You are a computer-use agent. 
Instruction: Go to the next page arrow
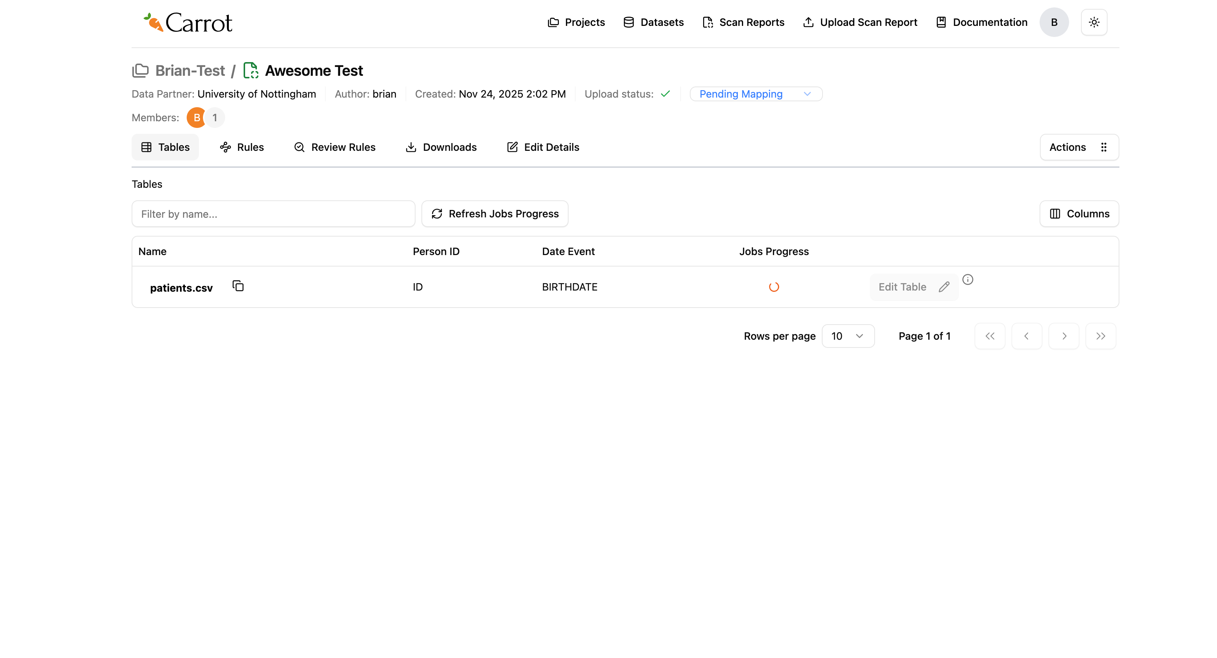tap(1064, 336)
